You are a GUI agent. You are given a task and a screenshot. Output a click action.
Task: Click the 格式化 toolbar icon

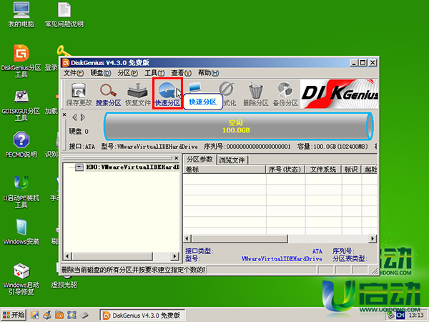point(228,94)
